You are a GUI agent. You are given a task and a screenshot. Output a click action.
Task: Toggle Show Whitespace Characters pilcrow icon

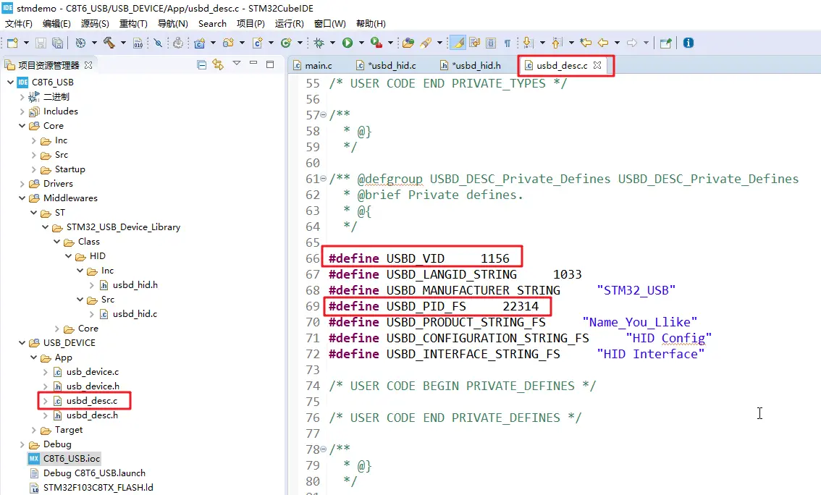click(x=508, y=43)
